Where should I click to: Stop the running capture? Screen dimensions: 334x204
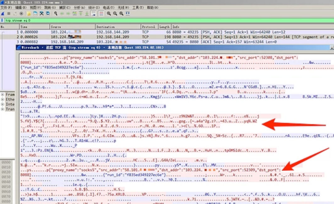pos(9,14)
